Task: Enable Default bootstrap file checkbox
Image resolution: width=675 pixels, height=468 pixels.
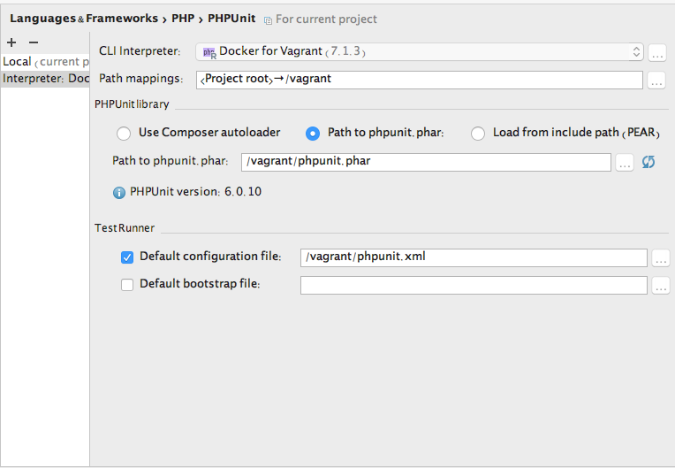Action: [127, 285]
